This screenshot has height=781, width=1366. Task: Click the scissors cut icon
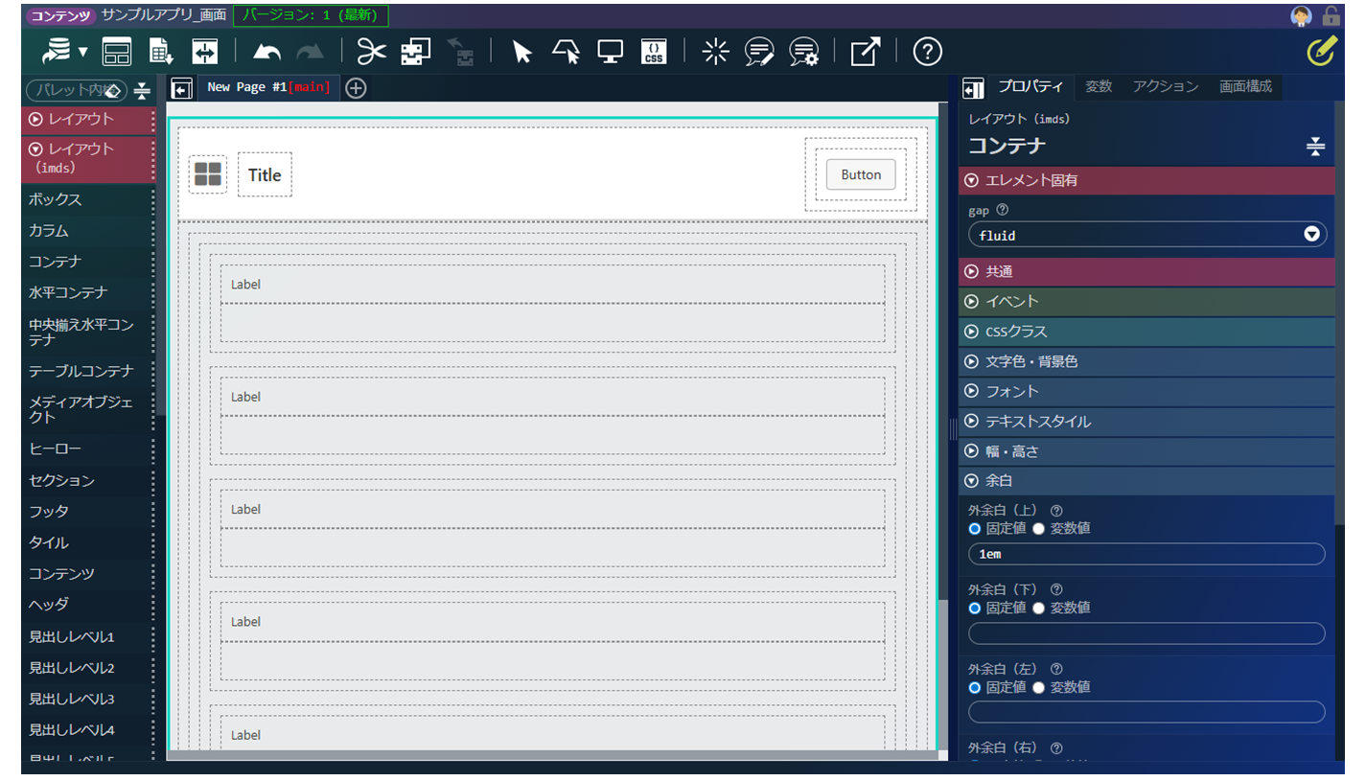click(371, 52)
